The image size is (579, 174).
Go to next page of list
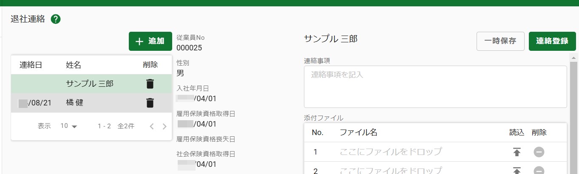(x=165, y=126)
